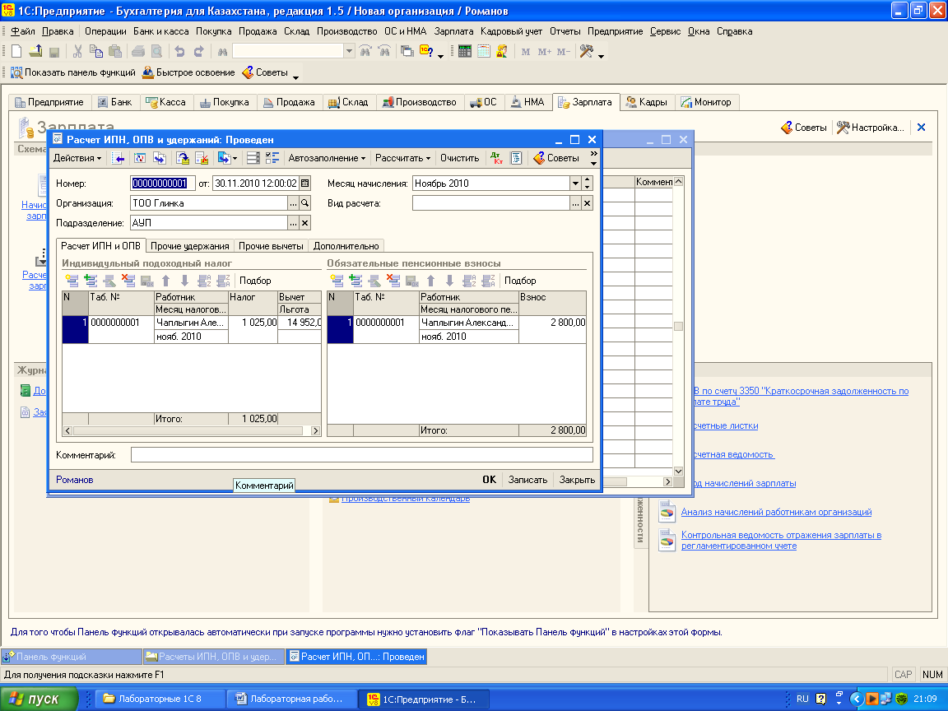Click the Open file icon in main toolbar
Viewport: 948px width, 711px height.
click(35, 52)
